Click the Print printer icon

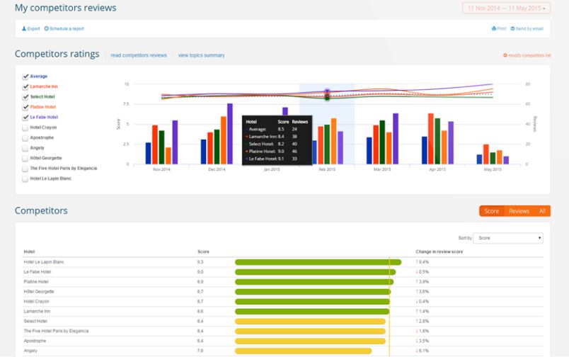pos(494,28)
